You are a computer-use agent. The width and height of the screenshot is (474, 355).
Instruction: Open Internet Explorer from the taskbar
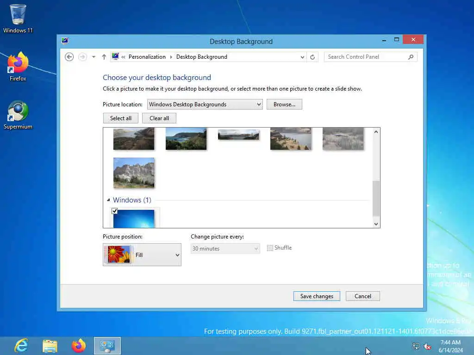(21, 346)
